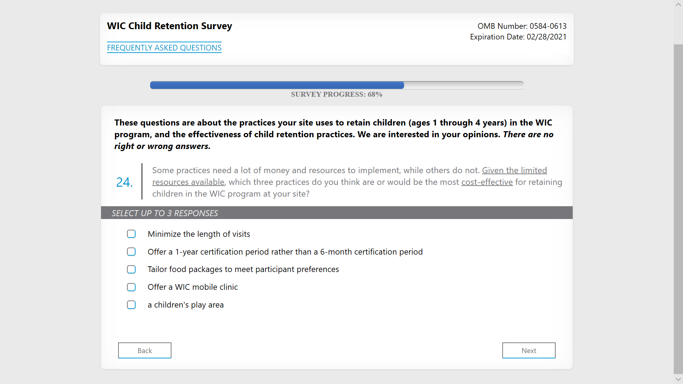Screen dimensions: 683x384
Task: Tick 'Tailor food packages' checkbox
Action: point(131,270)
